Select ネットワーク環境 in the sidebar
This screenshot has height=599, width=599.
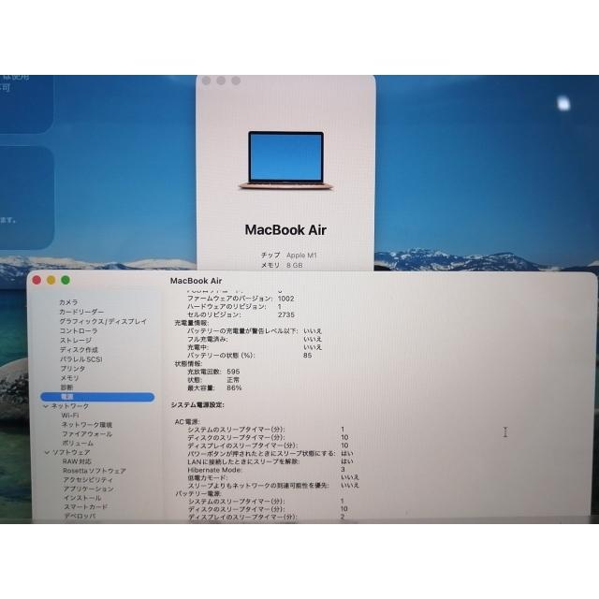click(87, 424)
